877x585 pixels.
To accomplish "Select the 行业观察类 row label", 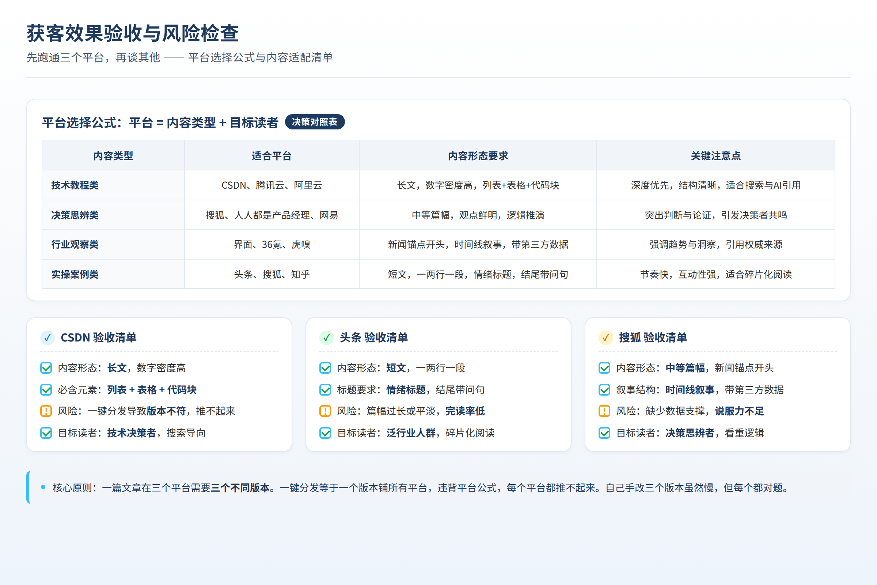I will [x=75, y=245].
